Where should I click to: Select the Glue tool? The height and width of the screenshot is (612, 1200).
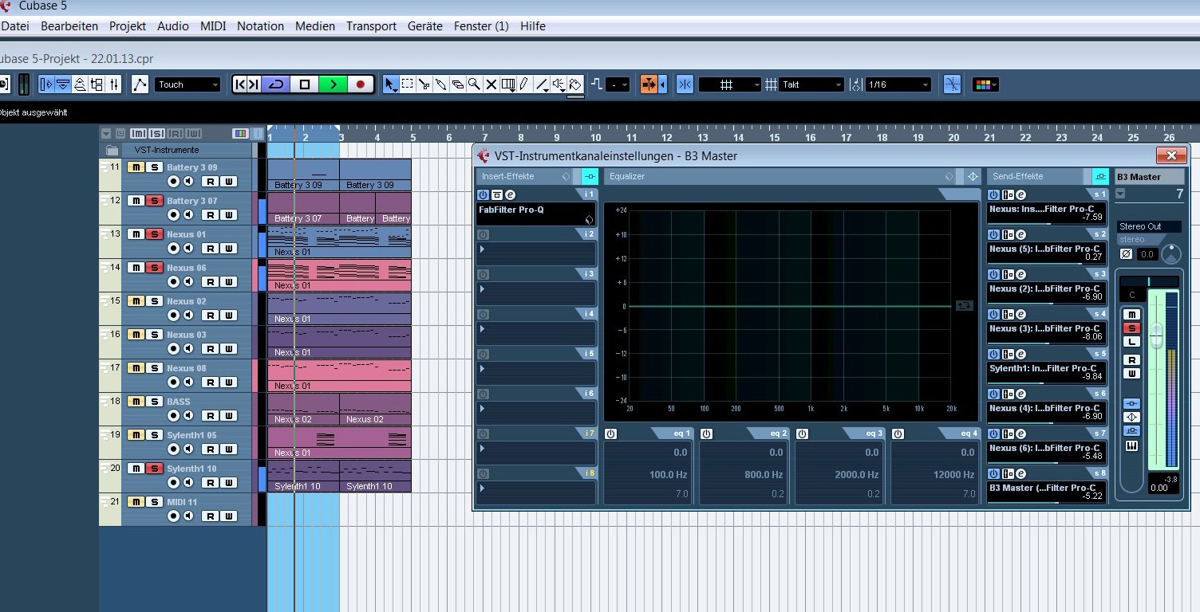[441, 84]
